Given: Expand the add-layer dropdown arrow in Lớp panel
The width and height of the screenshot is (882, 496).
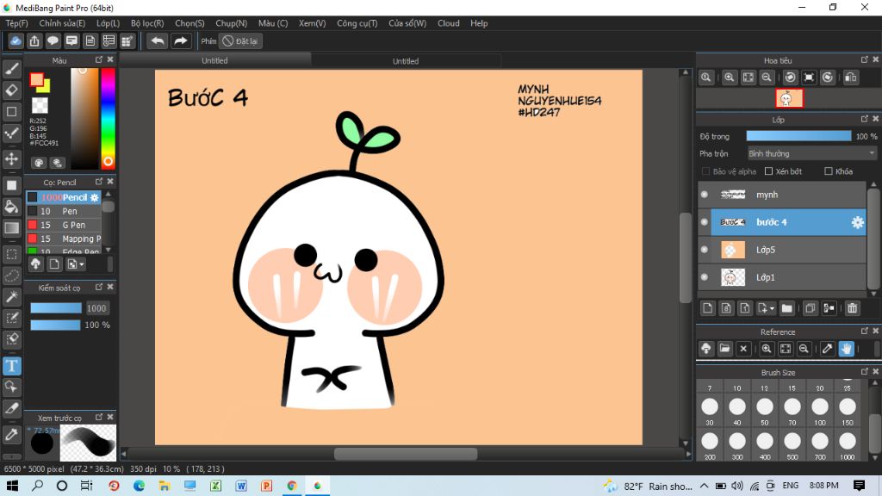Looking at the screenshot, I should tap(772, 309).
